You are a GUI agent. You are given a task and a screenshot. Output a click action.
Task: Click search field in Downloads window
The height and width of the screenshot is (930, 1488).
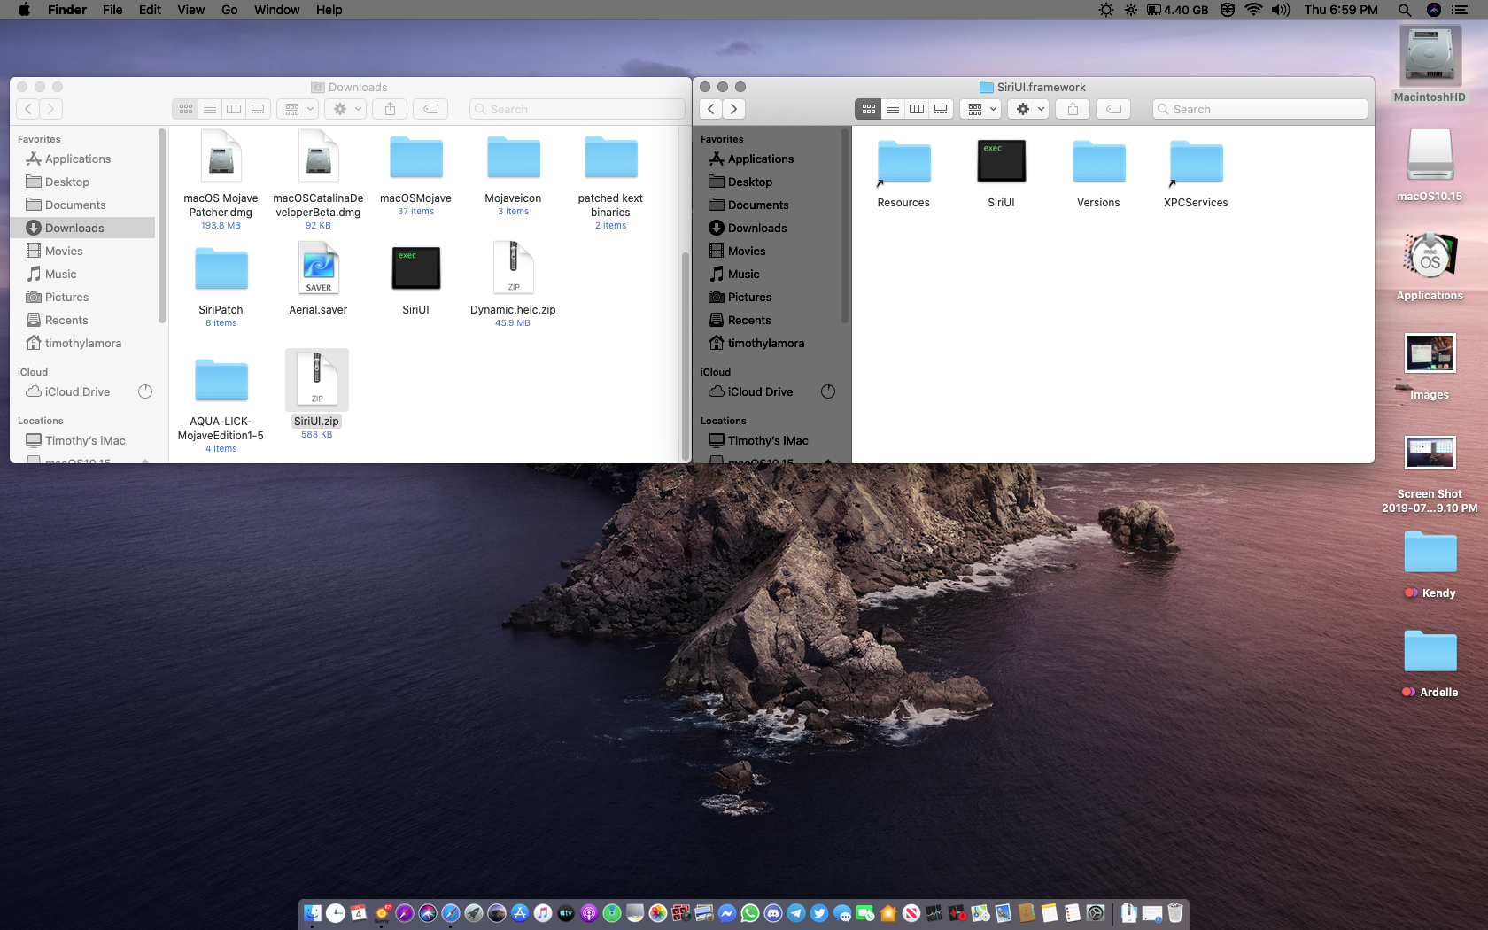point(577,109)
